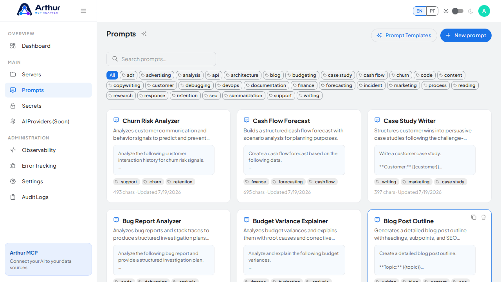
Task: Click forecasting tag on Cash Flow Forecast card
Action: 288,182
